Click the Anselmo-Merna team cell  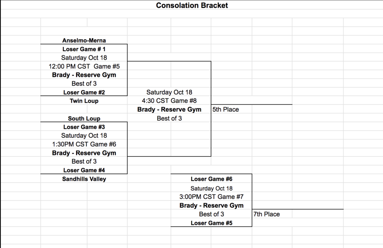coord(84,40)
